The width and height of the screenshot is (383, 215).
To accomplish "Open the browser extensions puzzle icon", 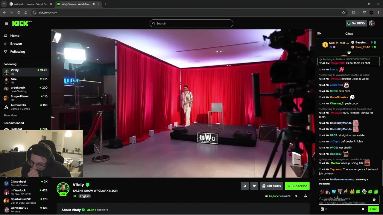I will [354, 13].
